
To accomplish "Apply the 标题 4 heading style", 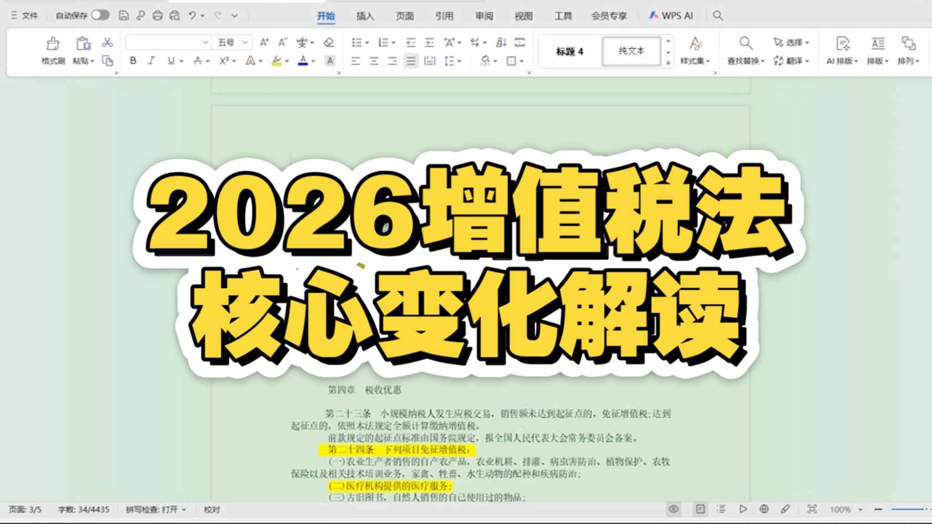I will (x=570, y=52).
